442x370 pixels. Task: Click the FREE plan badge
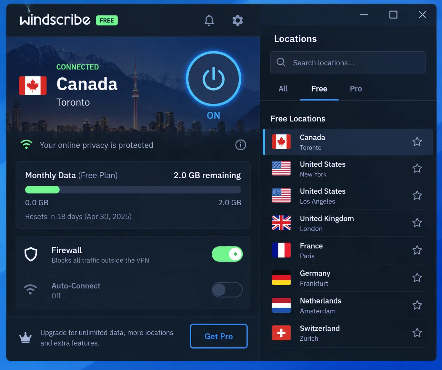click(x=107, y=20)
